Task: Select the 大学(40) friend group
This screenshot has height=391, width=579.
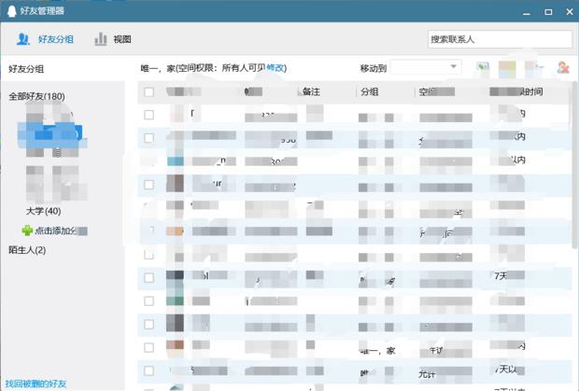Action: pyautogui.click(x=43, y=211)
